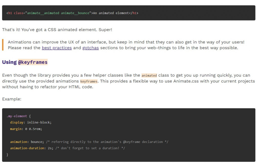Click the "animation-duration" property in CSS code
259x166 pixels.
[x=27, y=148]
